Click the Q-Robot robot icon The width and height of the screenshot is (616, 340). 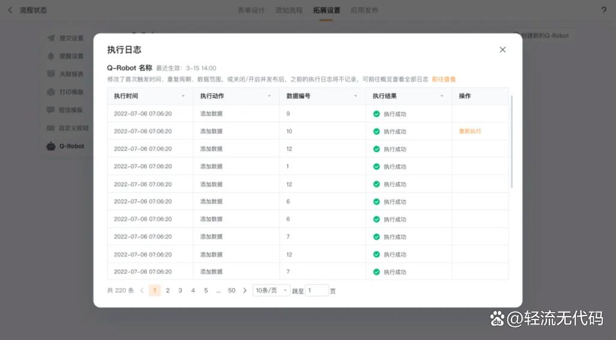coord(51,146)
